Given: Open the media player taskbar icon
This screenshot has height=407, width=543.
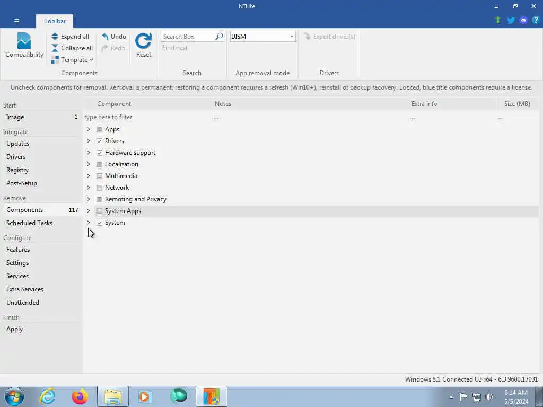Looking at the screenshot, I should tap(145, 396).
